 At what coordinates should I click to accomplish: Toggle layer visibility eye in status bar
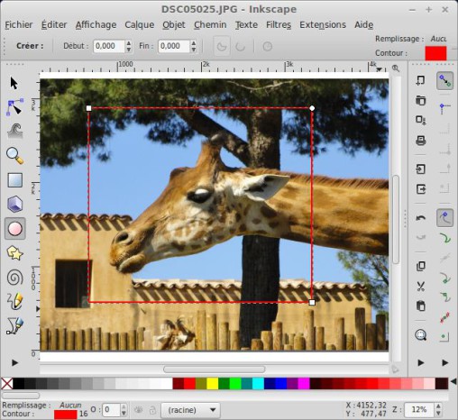[139, 410]
